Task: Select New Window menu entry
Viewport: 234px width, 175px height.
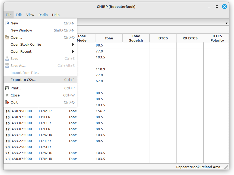Action: 40,30
